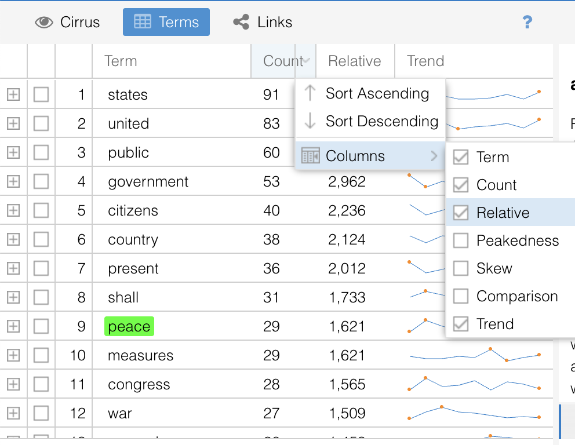The width and height of the screenshot is (575, 445).
Task: Click the highlighted term 'peace'
Action: coord(129,326)
